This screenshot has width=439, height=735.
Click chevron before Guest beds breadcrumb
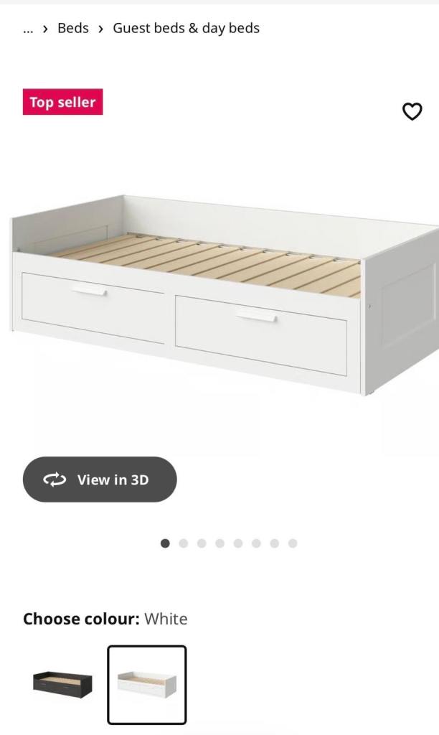coord(100,29)
